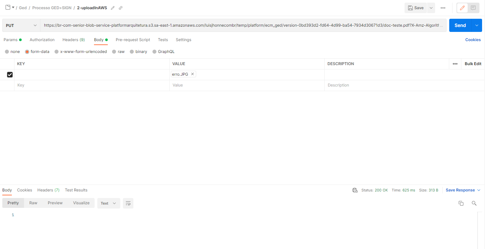The width and height of the screenshot is (488, 249).
Task: Click the Status: 200 OK text
Action: click(x=375, y=190)
